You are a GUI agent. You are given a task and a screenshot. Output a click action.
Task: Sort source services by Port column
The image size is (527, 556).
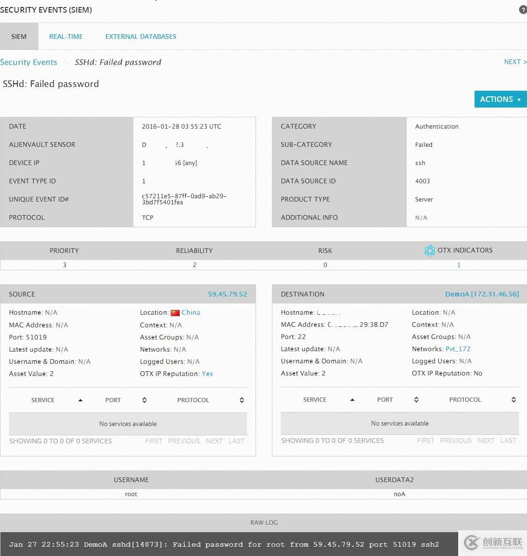click(144, 400)
